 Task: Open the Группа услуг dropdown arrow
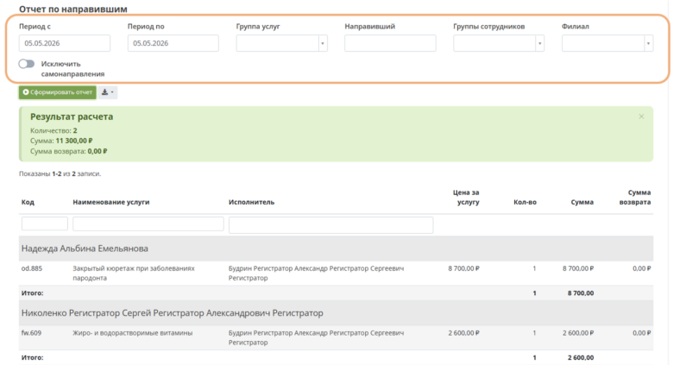point(323,43)
